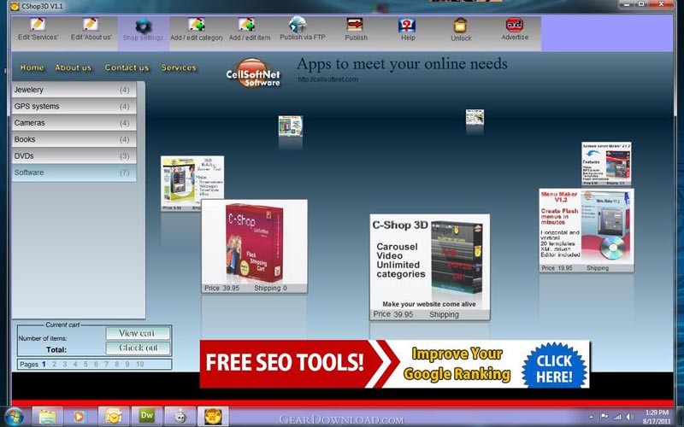The height and width of the screenshot is (427, 684).
Task: Open Services in shop navigation
Action: [x=179, y=67]
